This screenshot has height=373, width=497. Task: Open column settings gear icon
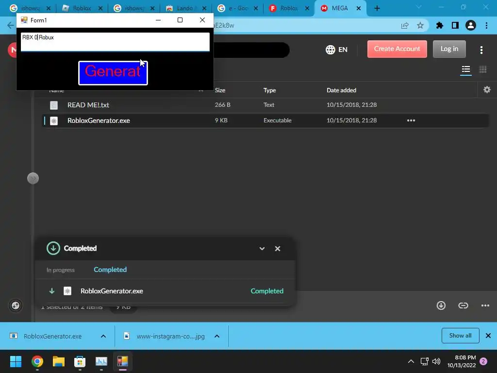(487, 90)
